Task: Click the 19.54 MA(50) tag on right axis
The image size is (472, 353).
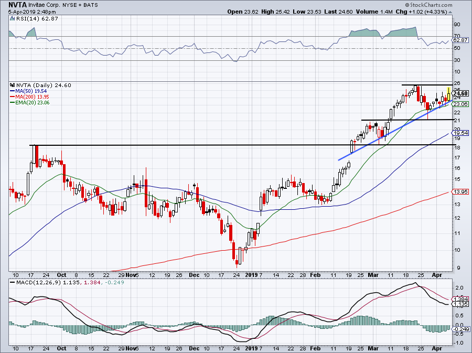Action: 460,133
